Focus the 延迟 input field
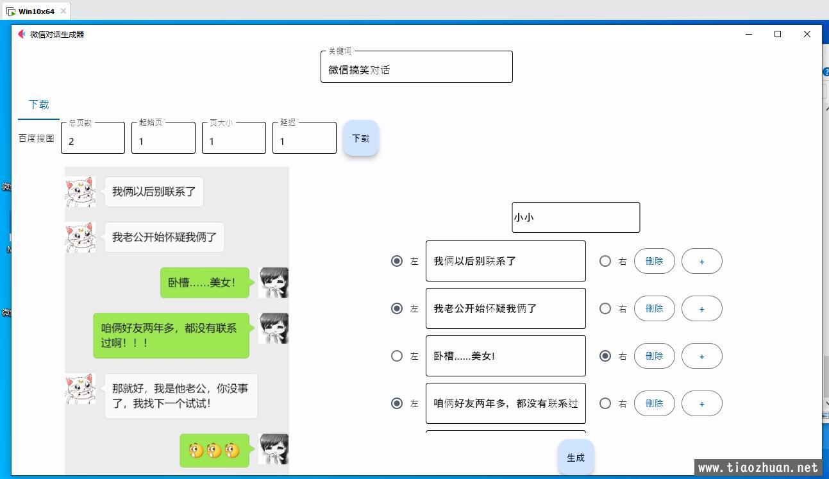Screen dimensions: 829x479 (305, 138)
